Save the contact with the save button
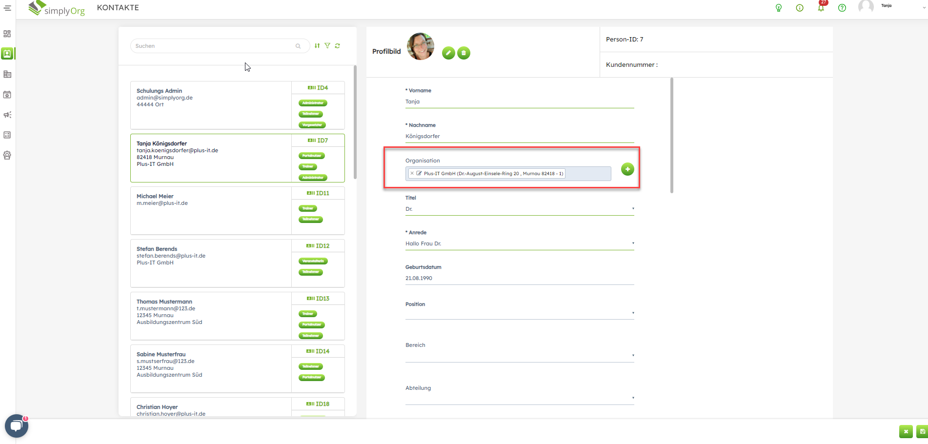This screenshot has width=928, height=444. click(922, 431)
